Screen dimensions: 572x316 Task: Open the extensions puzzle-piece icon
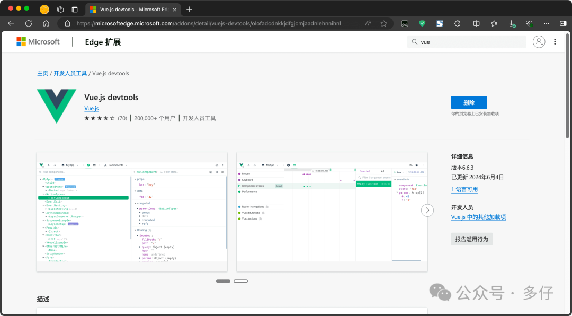point(457,23)
